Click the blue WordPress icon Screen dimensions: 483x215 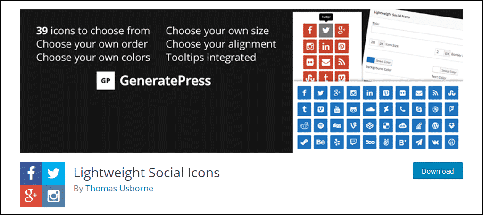tap(435, 125)
